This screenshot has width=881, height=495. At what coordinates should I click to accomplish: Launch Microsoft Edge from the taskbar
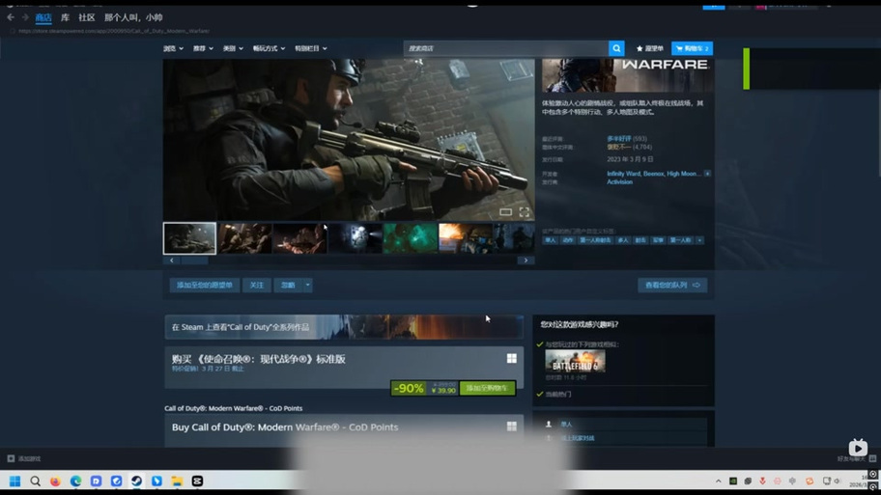76,481
